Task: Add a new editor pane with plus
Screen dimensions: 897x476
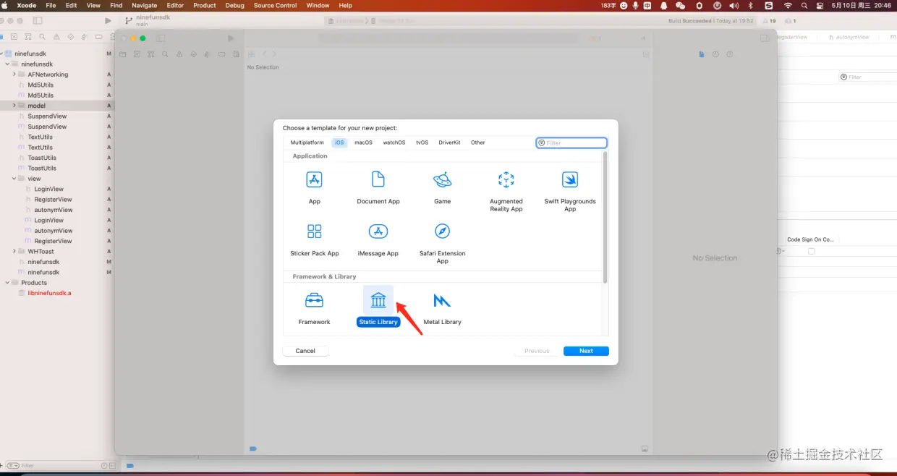Action: [643, 38]
